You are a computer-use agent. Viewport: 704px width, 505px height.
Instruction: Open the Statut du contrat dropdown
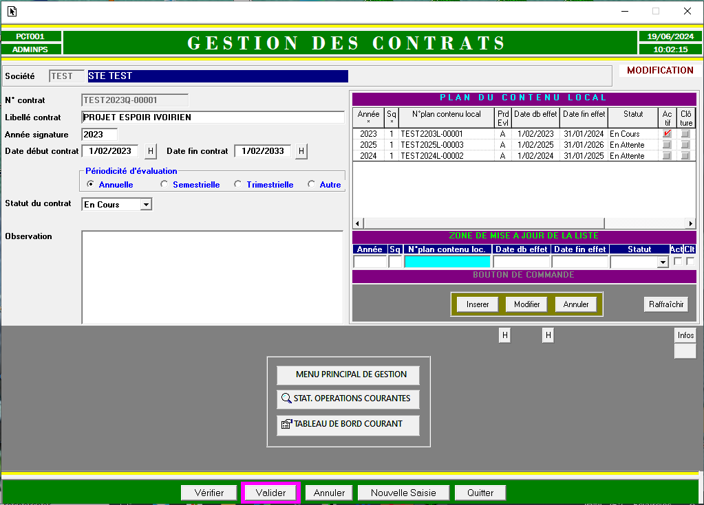(145, 205)
